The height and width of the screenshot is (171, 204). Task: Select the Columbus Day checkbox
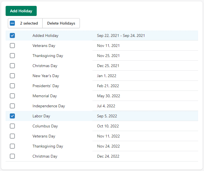click(12, 126)
